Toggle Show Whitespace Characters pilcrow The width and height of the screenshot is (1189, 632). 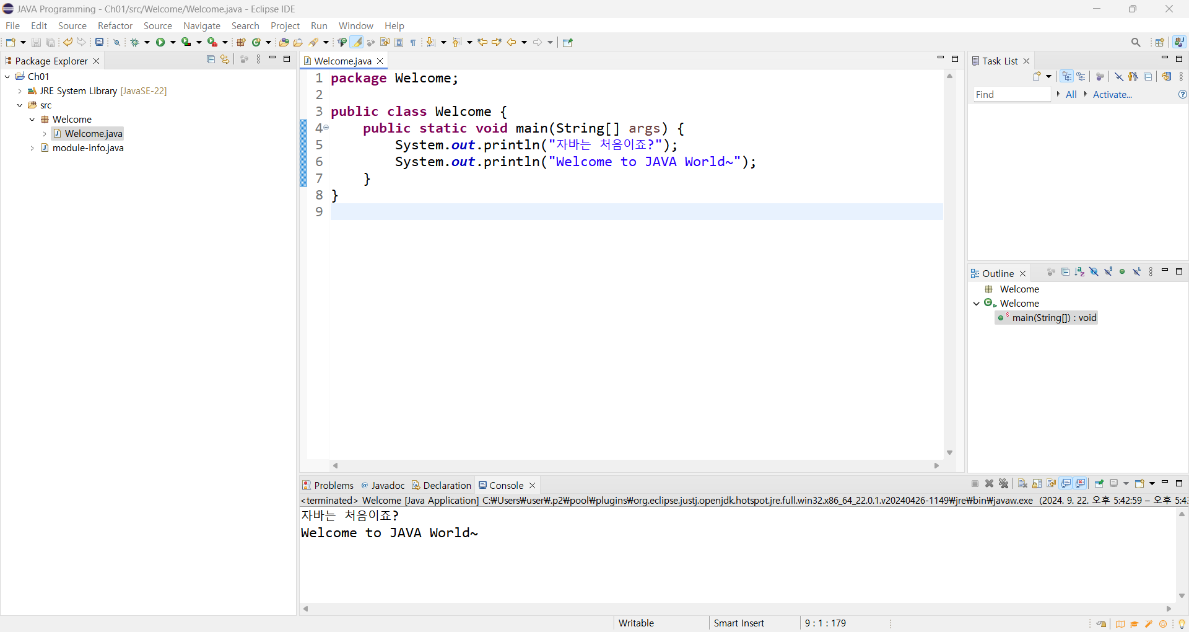point(413,42)
